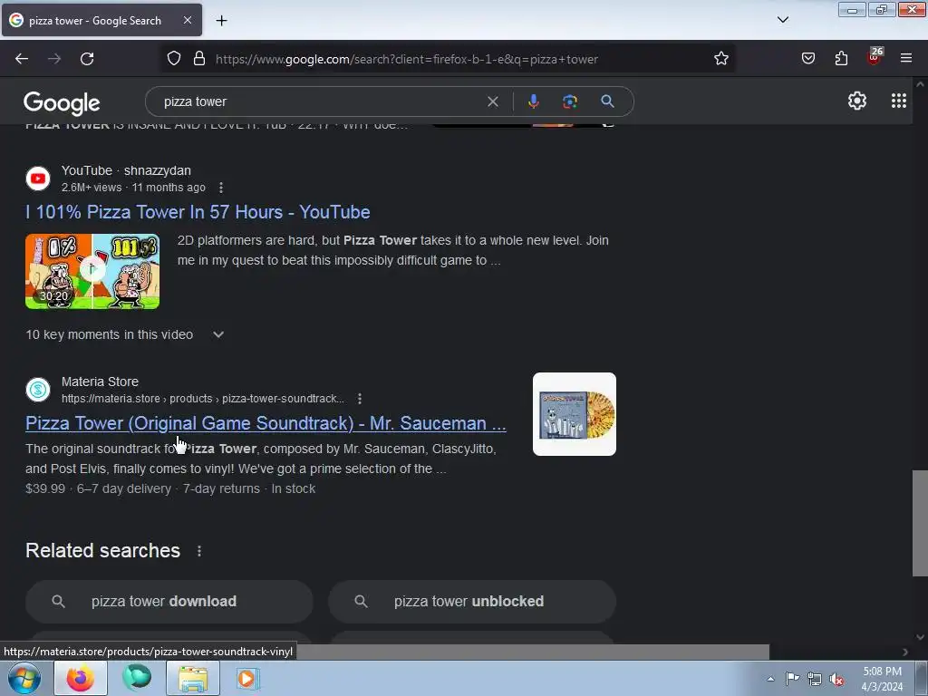The width and height of the screenshot is (928, 696).
Task: Open the Firefox hamburger menu
Action: point(906,59)
